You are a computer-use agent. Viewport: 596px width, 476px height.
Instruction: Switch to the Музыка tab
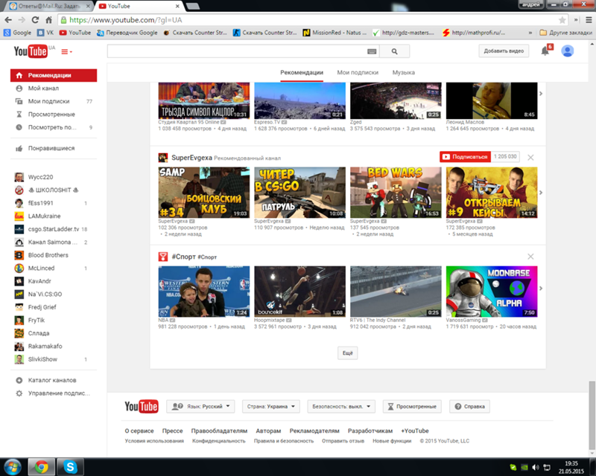[404, 73]
